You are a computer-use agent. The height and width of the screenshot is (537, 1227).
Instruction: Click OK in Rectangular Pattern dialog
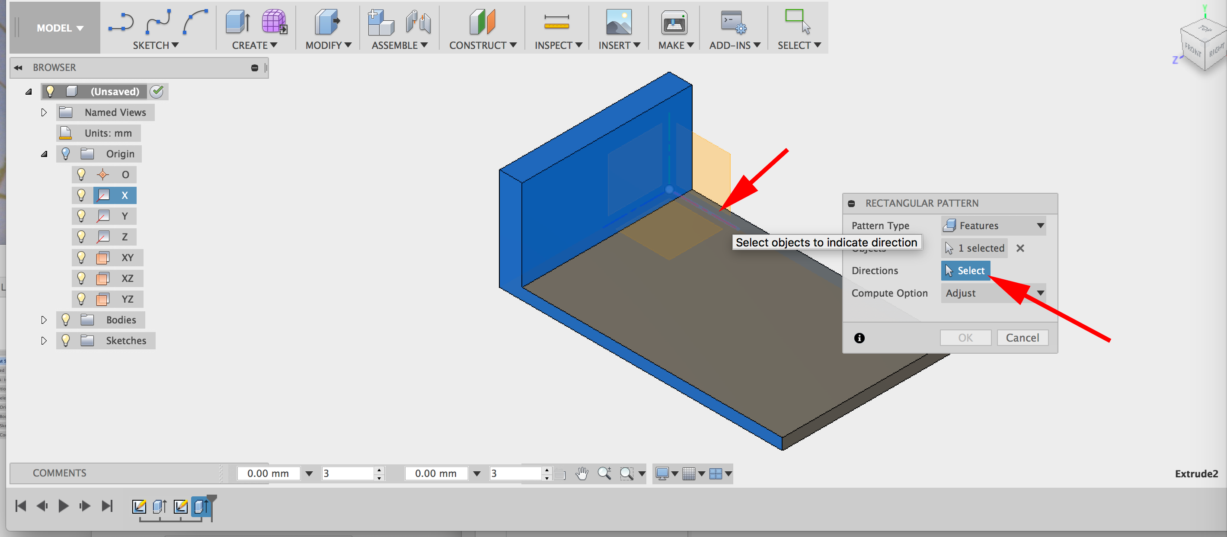coord(965,338)
